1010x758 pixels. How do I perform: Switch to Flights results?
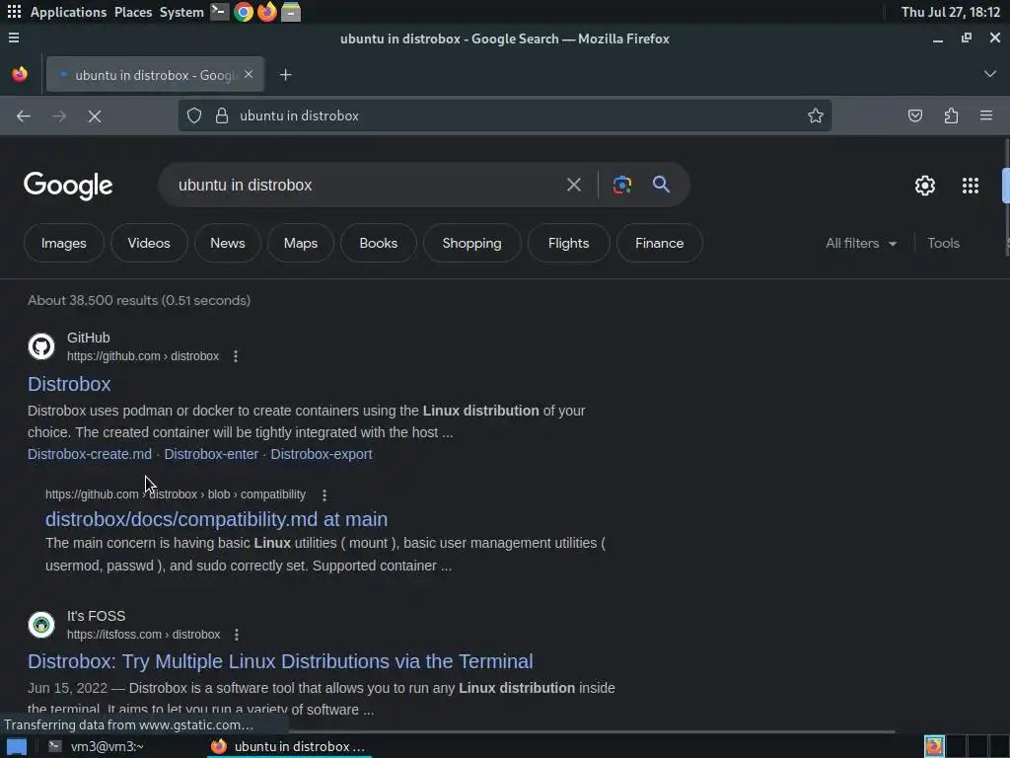coord(568,243)
